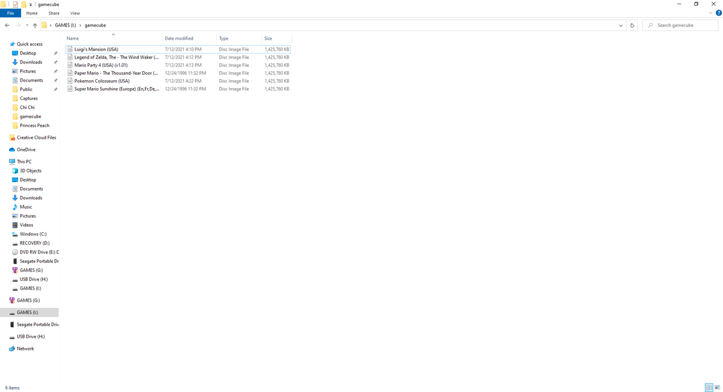This screenshot has height=392, width=723.
Task: Select RECOVERY (D:) drive
Action: click(x=34, y=243)
